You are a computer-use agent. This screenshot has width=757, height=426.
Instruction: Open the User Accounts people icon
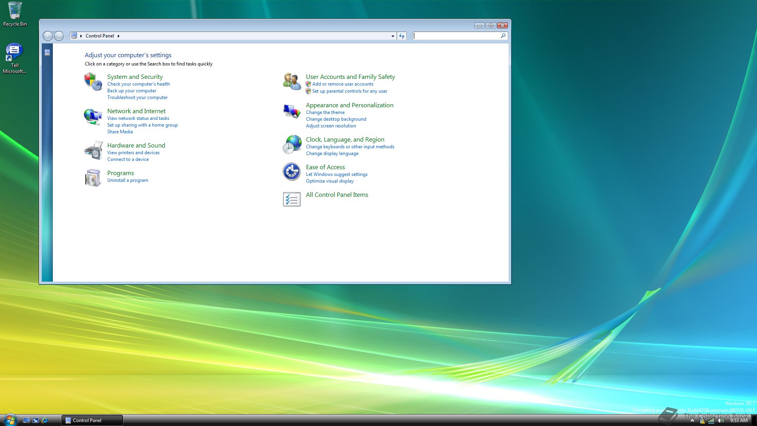[x=292, y=81]
